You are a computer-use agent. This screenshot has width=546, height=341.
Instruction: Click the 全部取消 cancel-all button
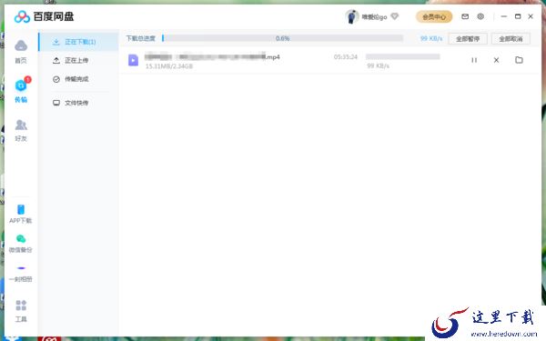pyautogui.click(x=511, y=38)
